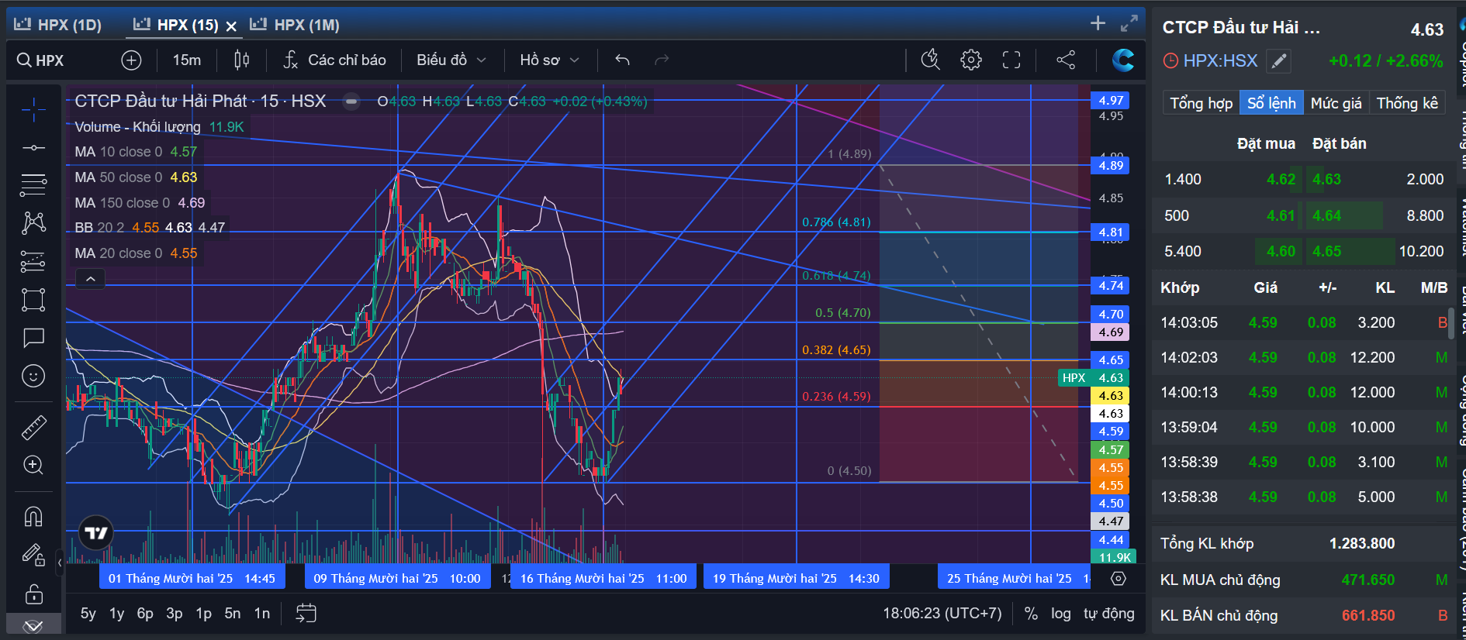Image resolution: width=1466 pixels, height=640 pixels.
Task: Open the Mức giá tab
Action: tap(1336, 103)
